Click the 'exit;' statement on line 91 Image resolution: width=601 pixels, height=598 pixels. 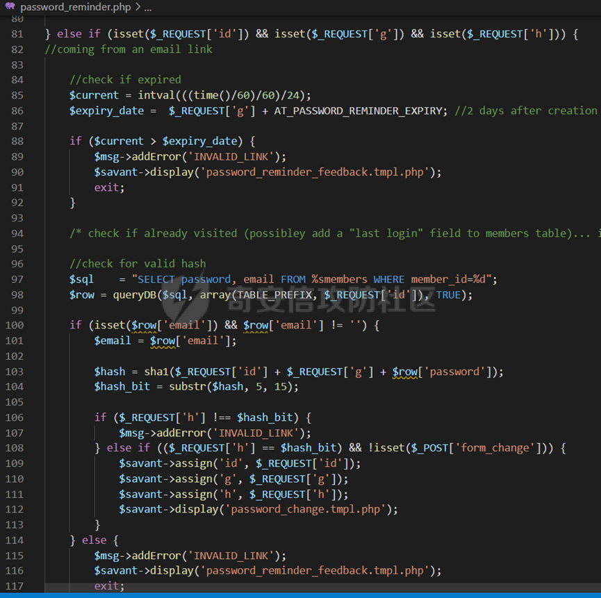pyautogui.click(x=109, y=187)
